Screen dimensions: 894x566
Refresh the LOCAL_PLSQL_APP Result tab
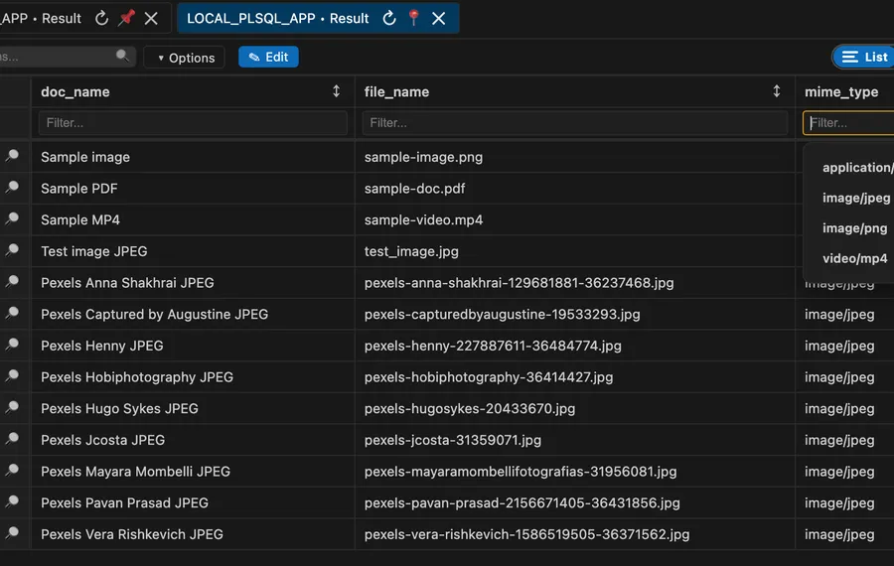389,18
